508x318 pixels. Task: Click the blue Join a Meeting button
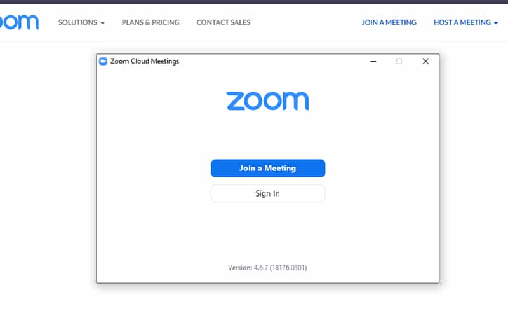pyautogui.click(x=268, y=168)
